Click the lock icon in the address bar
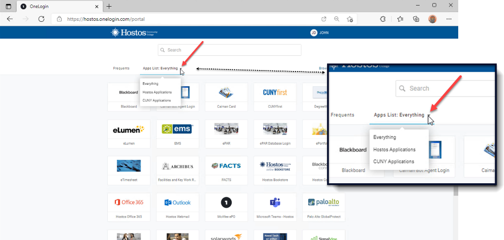Screen dimensions: 504x240 pyautogui.click(x=59, y=19)
